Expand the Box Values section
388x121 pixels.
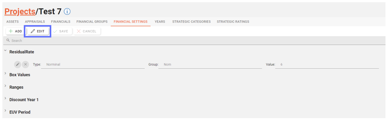pos(6,73)
